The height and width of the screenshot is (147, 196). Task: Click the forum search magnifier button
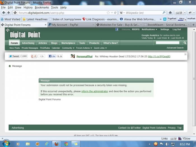point(185,43)
